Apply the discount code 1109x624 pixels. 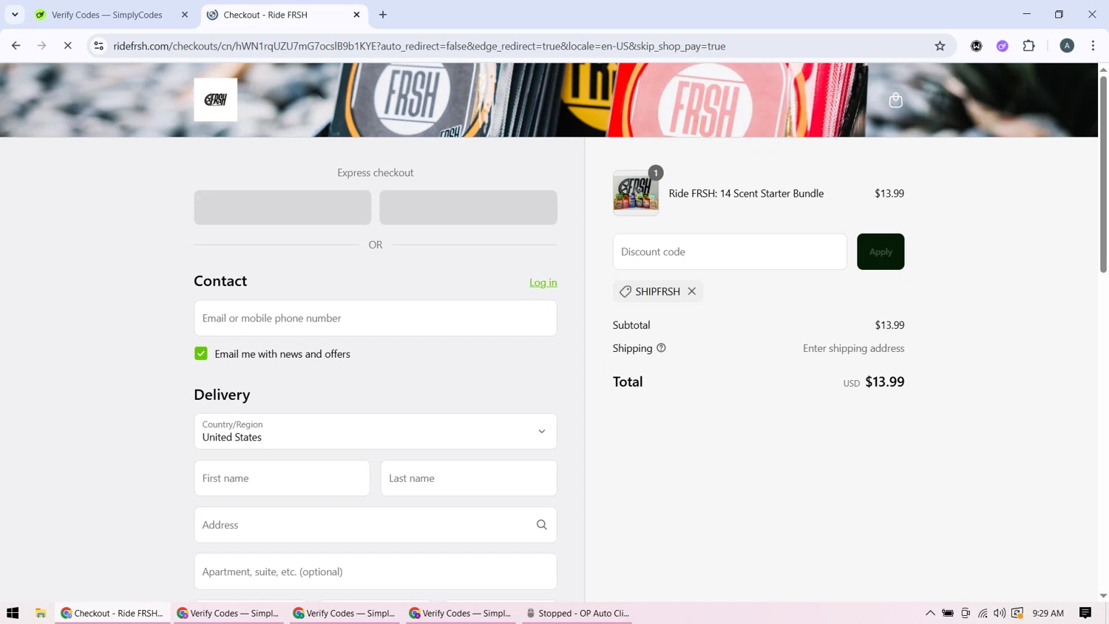point(881,251)
